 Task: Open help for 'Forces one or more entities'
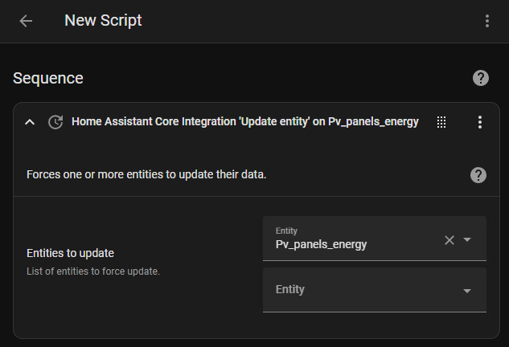(x=478, y=175)
